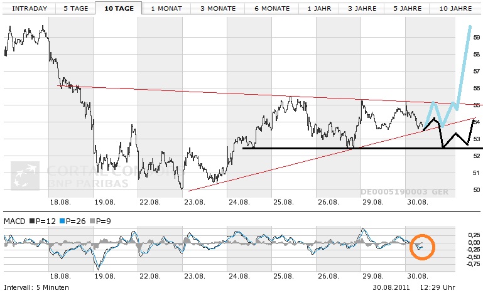Click the tip of the light blue projection arrow
The image size is (483, 293).
pos(469,27)
